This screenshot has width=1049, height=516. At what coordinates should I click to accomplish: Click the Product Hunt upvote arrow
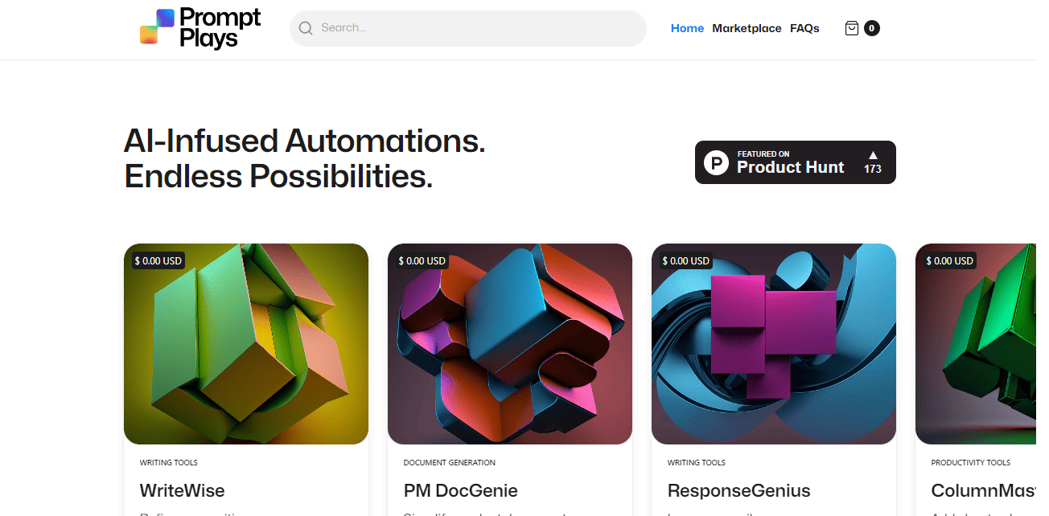click(873, 155)
